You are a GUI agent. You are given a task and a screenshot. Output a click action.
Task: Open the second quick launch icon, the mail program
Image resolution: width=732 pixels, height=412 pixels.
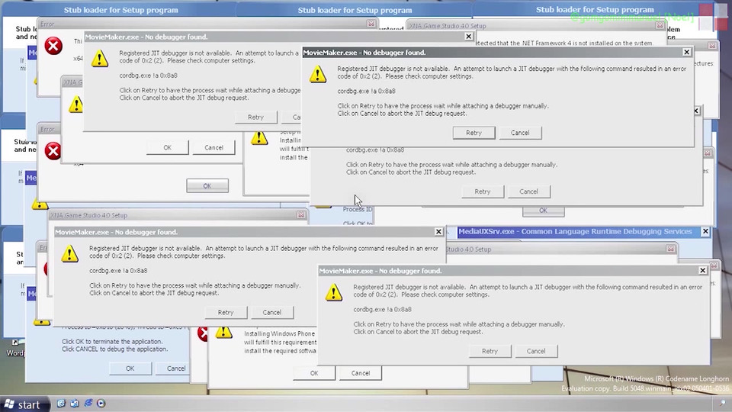tap(75, 403)
